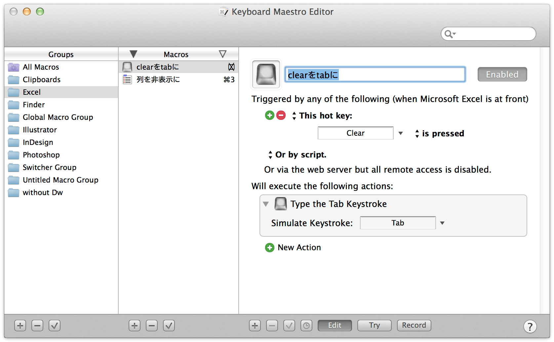
Task: Change the This hot key trigger type
Action: (x=294, y=116)
